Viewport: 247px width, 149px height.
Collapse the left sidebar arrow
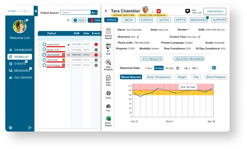(36, 11)
